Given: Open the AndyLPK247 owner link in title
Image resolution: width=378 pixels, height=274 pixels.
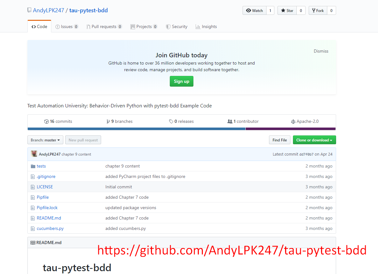Looking at the screenshot, I should [x=48, y=10].
